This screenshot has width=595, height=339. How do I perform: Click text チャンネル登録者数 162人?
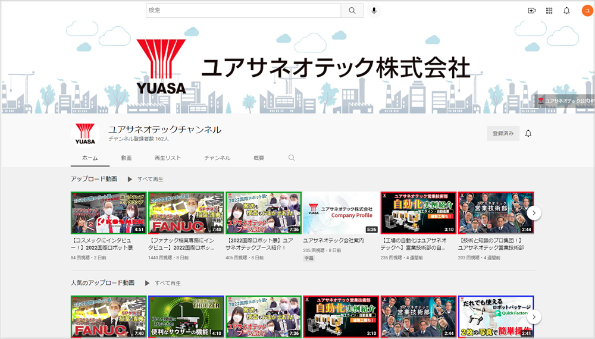click(x=139, y=139)
